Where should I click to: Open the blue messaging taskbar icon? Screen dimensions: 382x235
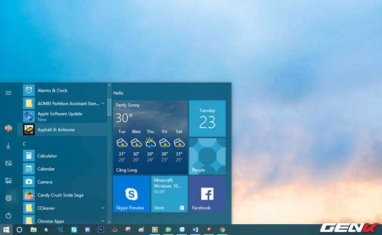[x=181, y=230]
